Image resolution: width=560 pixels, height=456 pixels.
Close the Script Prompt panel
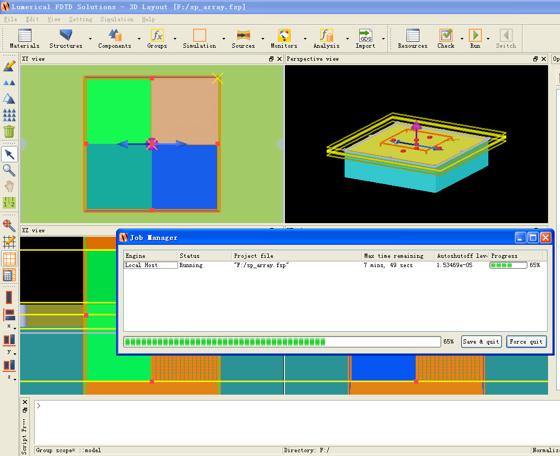[25, 402]
